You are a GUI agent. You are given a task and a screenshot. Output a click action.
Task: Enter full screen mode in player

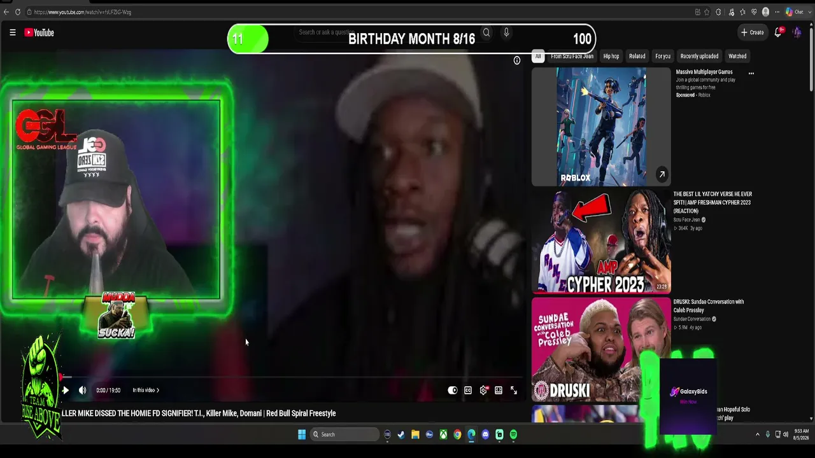tap(514, 390)
